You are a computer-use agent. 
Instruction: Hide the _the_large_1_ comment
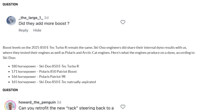click(37, 30)
